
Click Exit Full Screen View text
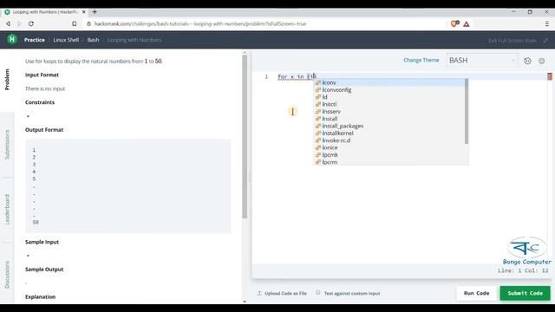point(513,41)
